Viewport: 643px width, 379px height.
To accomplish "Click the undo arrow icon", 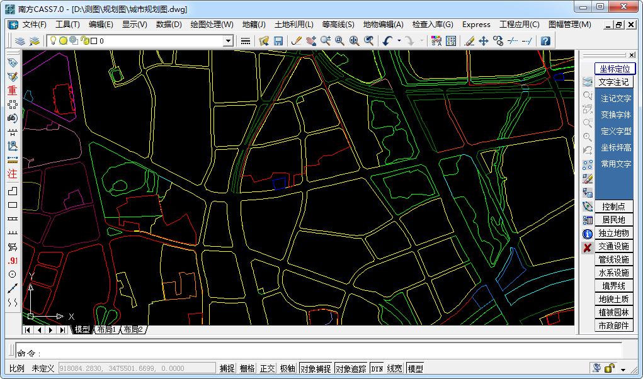I will coord(387,41).
